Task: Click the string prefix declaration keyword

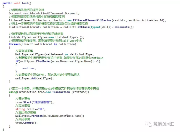Action: coord(20,109)
